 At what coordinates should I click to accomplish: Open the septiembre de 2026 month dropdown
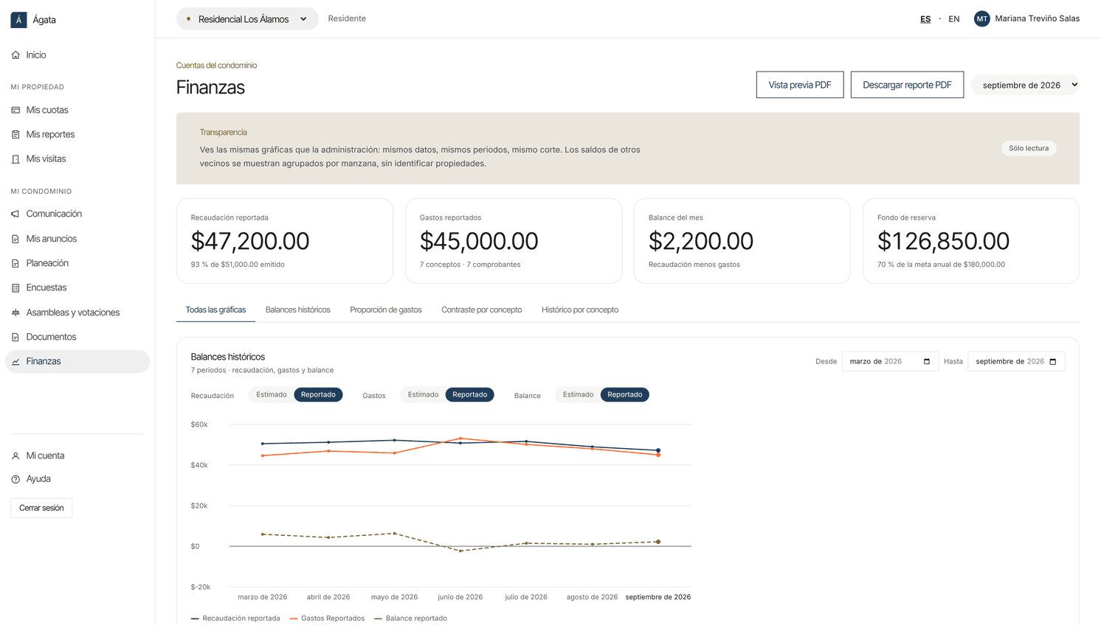point(1025,85)
